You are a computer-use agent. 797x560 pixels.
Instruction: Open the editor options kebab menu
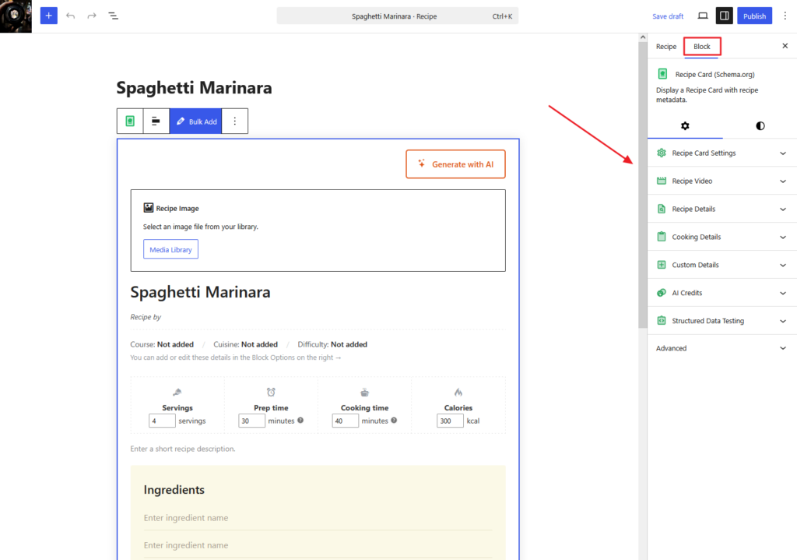(785, 16)
